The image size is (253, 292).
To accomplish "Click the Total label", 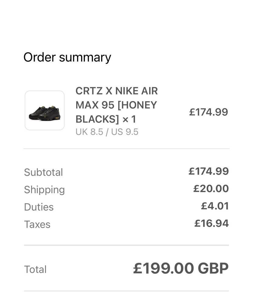I will pos(35,269).
